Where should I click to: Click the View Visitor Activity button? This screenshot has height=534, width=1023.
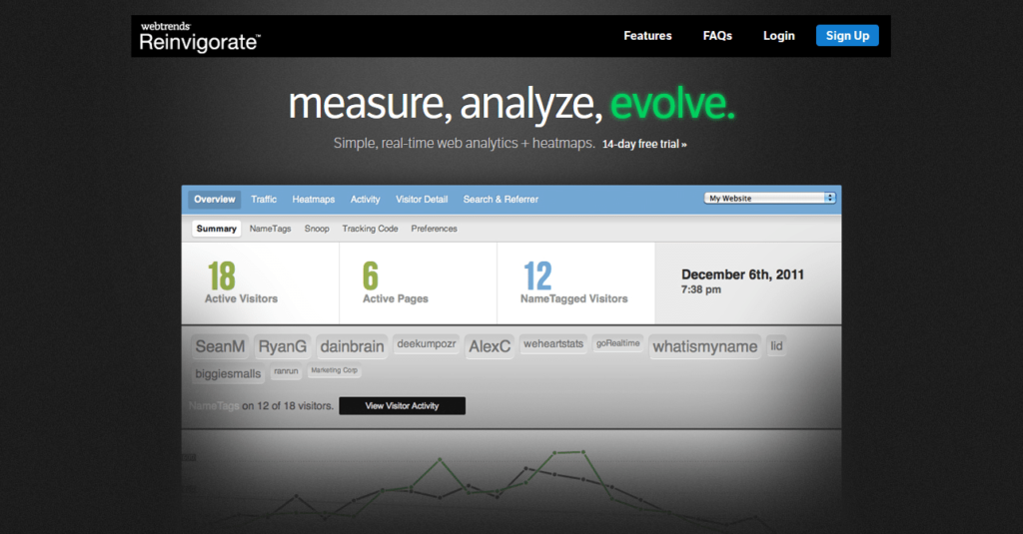click(x=402, y=405)
